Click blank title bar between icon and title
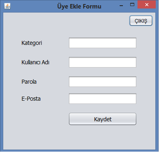 (x=34, y=6)
